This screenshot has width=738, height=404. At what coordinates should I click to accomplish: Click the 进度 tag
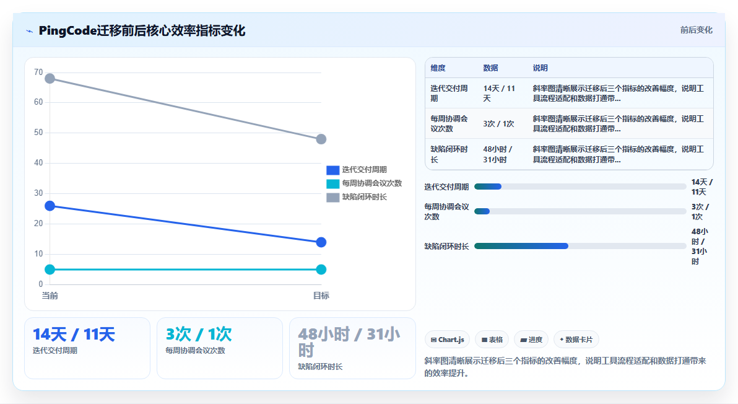click(x=531, y=340)
